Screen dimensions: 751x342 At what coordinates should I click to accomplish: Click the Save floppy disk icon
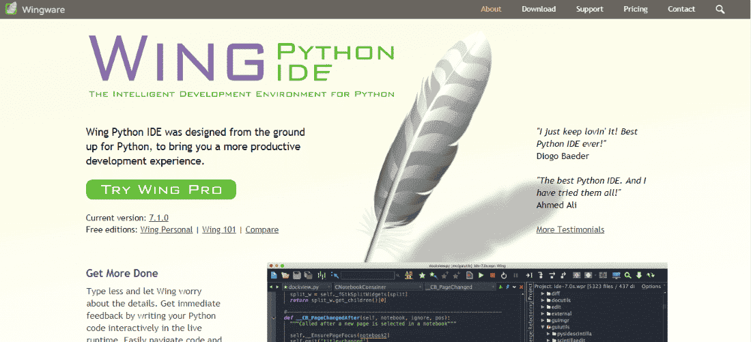point(297,275)
